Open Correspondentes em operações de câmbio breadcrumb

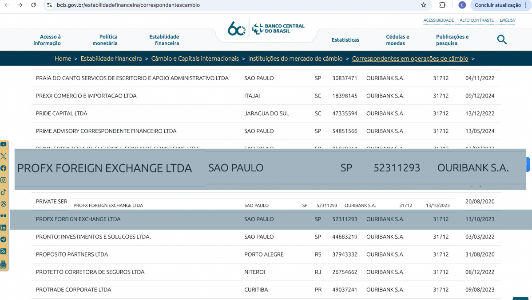click(410, 58)
